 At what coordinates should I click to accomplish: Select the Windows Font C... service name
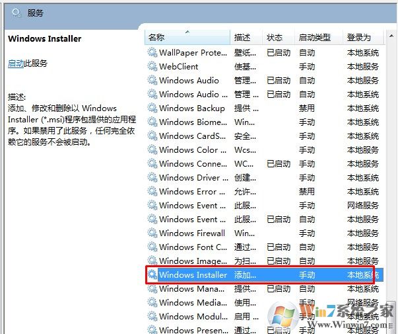click(x=193, y=247)
